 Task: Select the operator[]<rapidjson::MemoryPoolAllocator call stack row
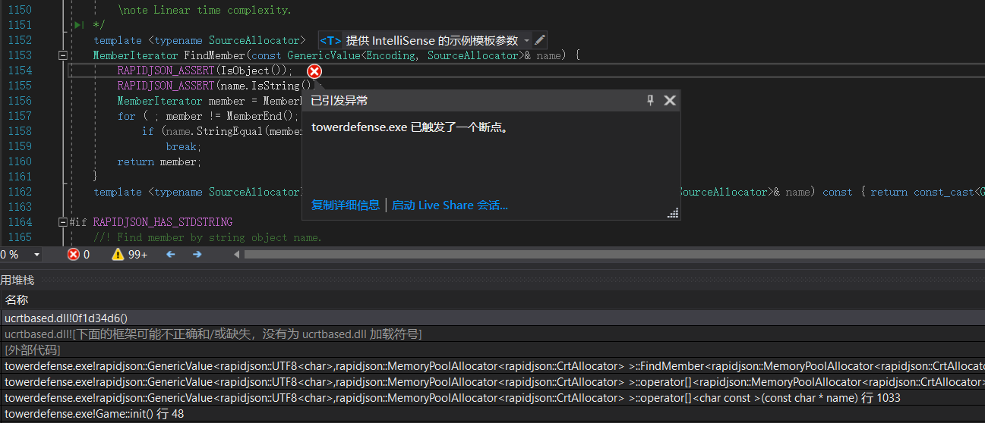coord(492,382)
